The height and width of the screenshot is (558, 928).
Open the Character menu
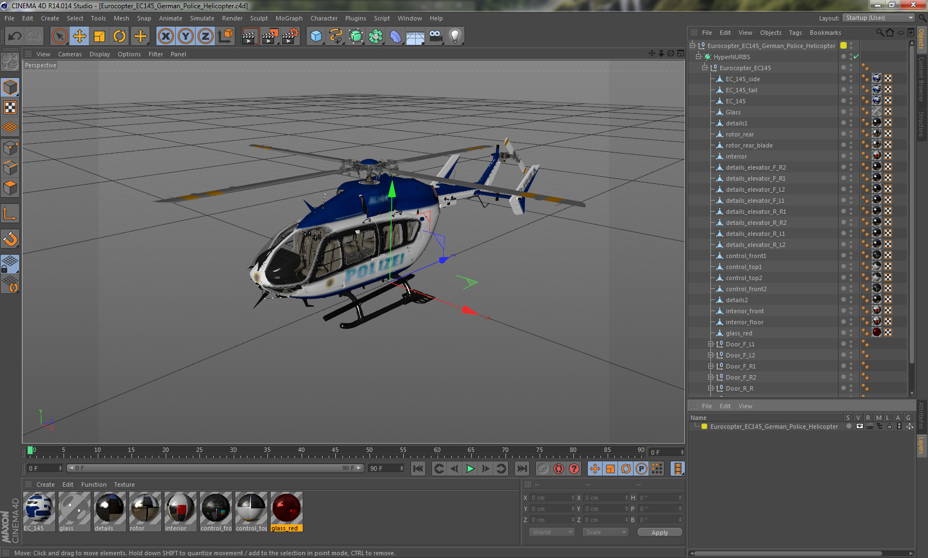[x=324, y=18]
